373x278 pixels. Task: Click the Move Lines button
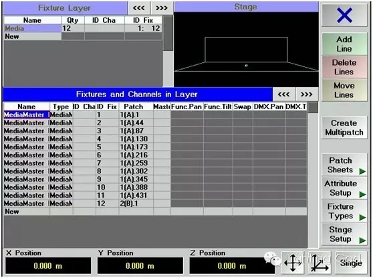[x=344, y=90]
